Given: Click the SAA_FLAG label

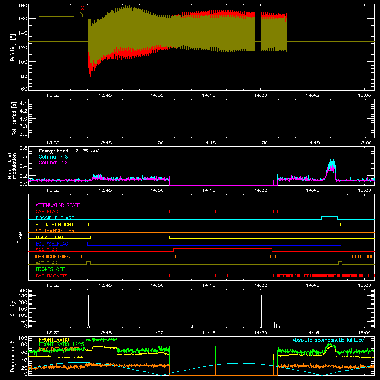Looking at the screenshot, I should [x=47, y=250].
